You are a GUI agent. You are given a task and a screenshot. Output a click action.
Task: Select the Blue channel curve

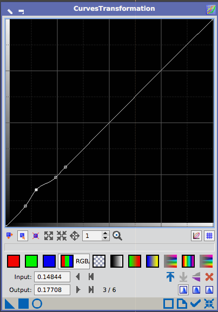pyautogui.click(x=49, y=261)
